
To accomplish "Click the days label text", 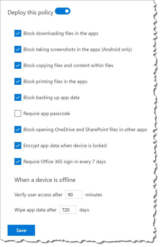I will [84, 210].
